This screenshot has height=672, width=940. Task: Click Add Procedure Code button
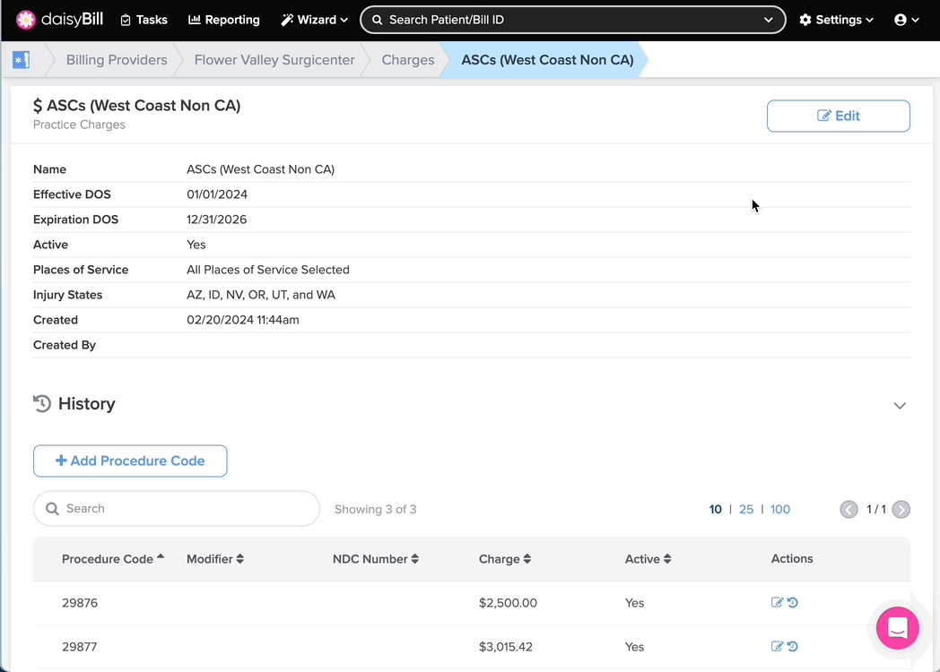click(x=130, y=461)
